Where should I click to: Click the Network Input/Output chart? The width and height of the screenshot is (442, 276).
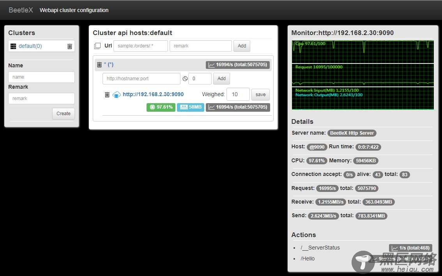[363, 98]
